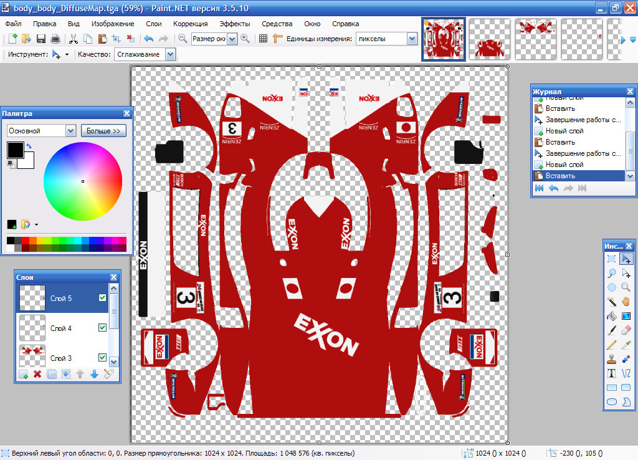Open the Файл menu
The height and width of the screenshot is (460, 638).
tap(14, 24)
